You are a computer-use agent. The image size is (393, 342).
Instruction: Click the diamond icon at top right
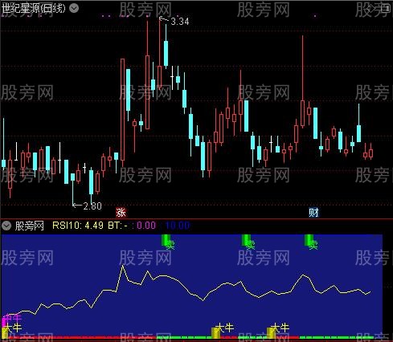tap(370, 9)
